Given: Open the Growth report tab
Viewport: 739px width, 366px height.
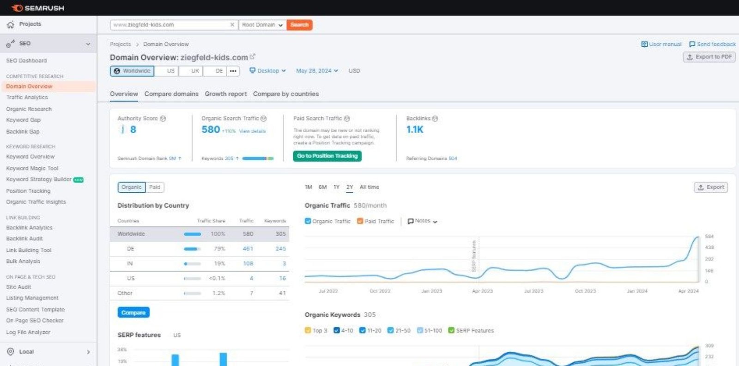Looking at the screenshot, I should tap(226, 94).
